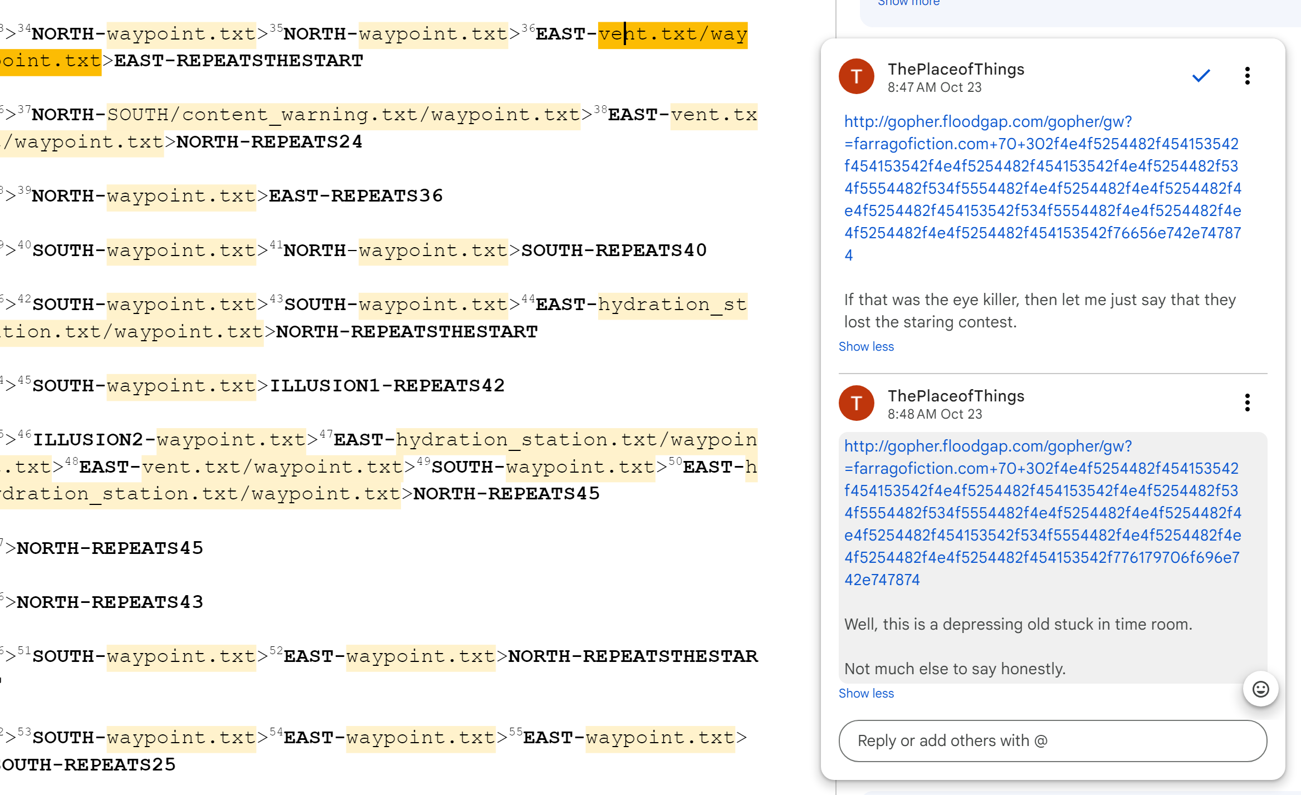
Task: Click the ILLUSION1-REPEATS42 text
Action: click(387, 386)
